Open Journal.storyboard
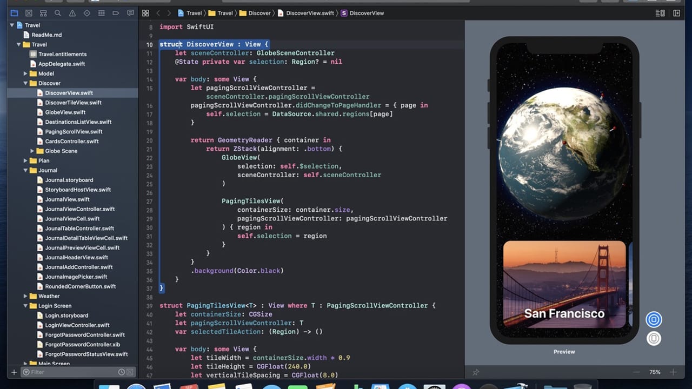This screenshot has height=389, width=692. pyautogui.click(x=69, y=180)
